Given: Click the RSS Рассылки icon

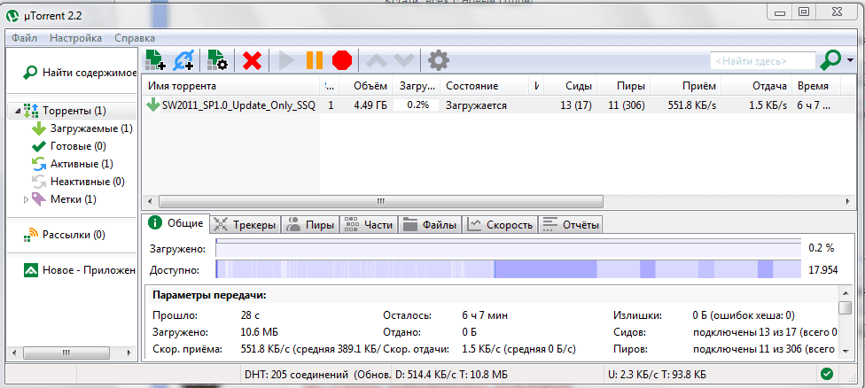Looking at the screenshot, I should 30,235.
